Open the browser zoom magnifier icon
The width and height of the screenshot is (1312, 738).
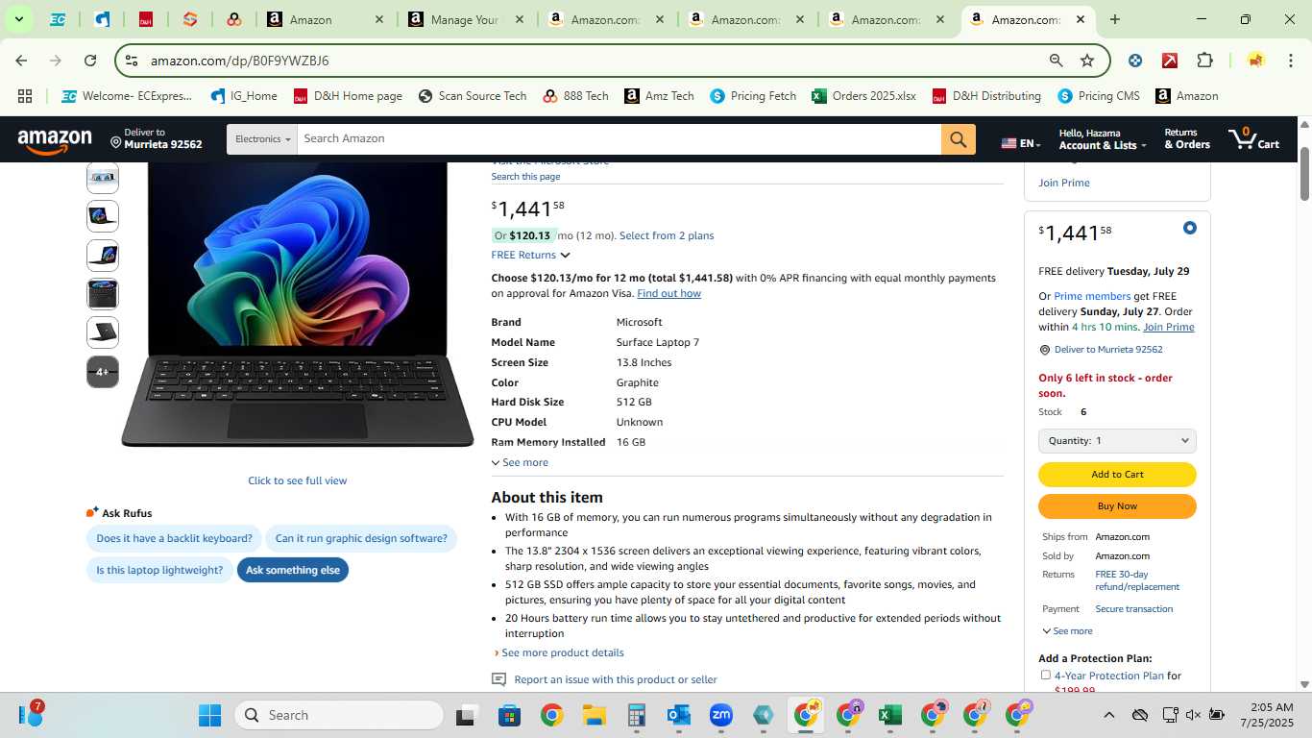point(1056,61)
